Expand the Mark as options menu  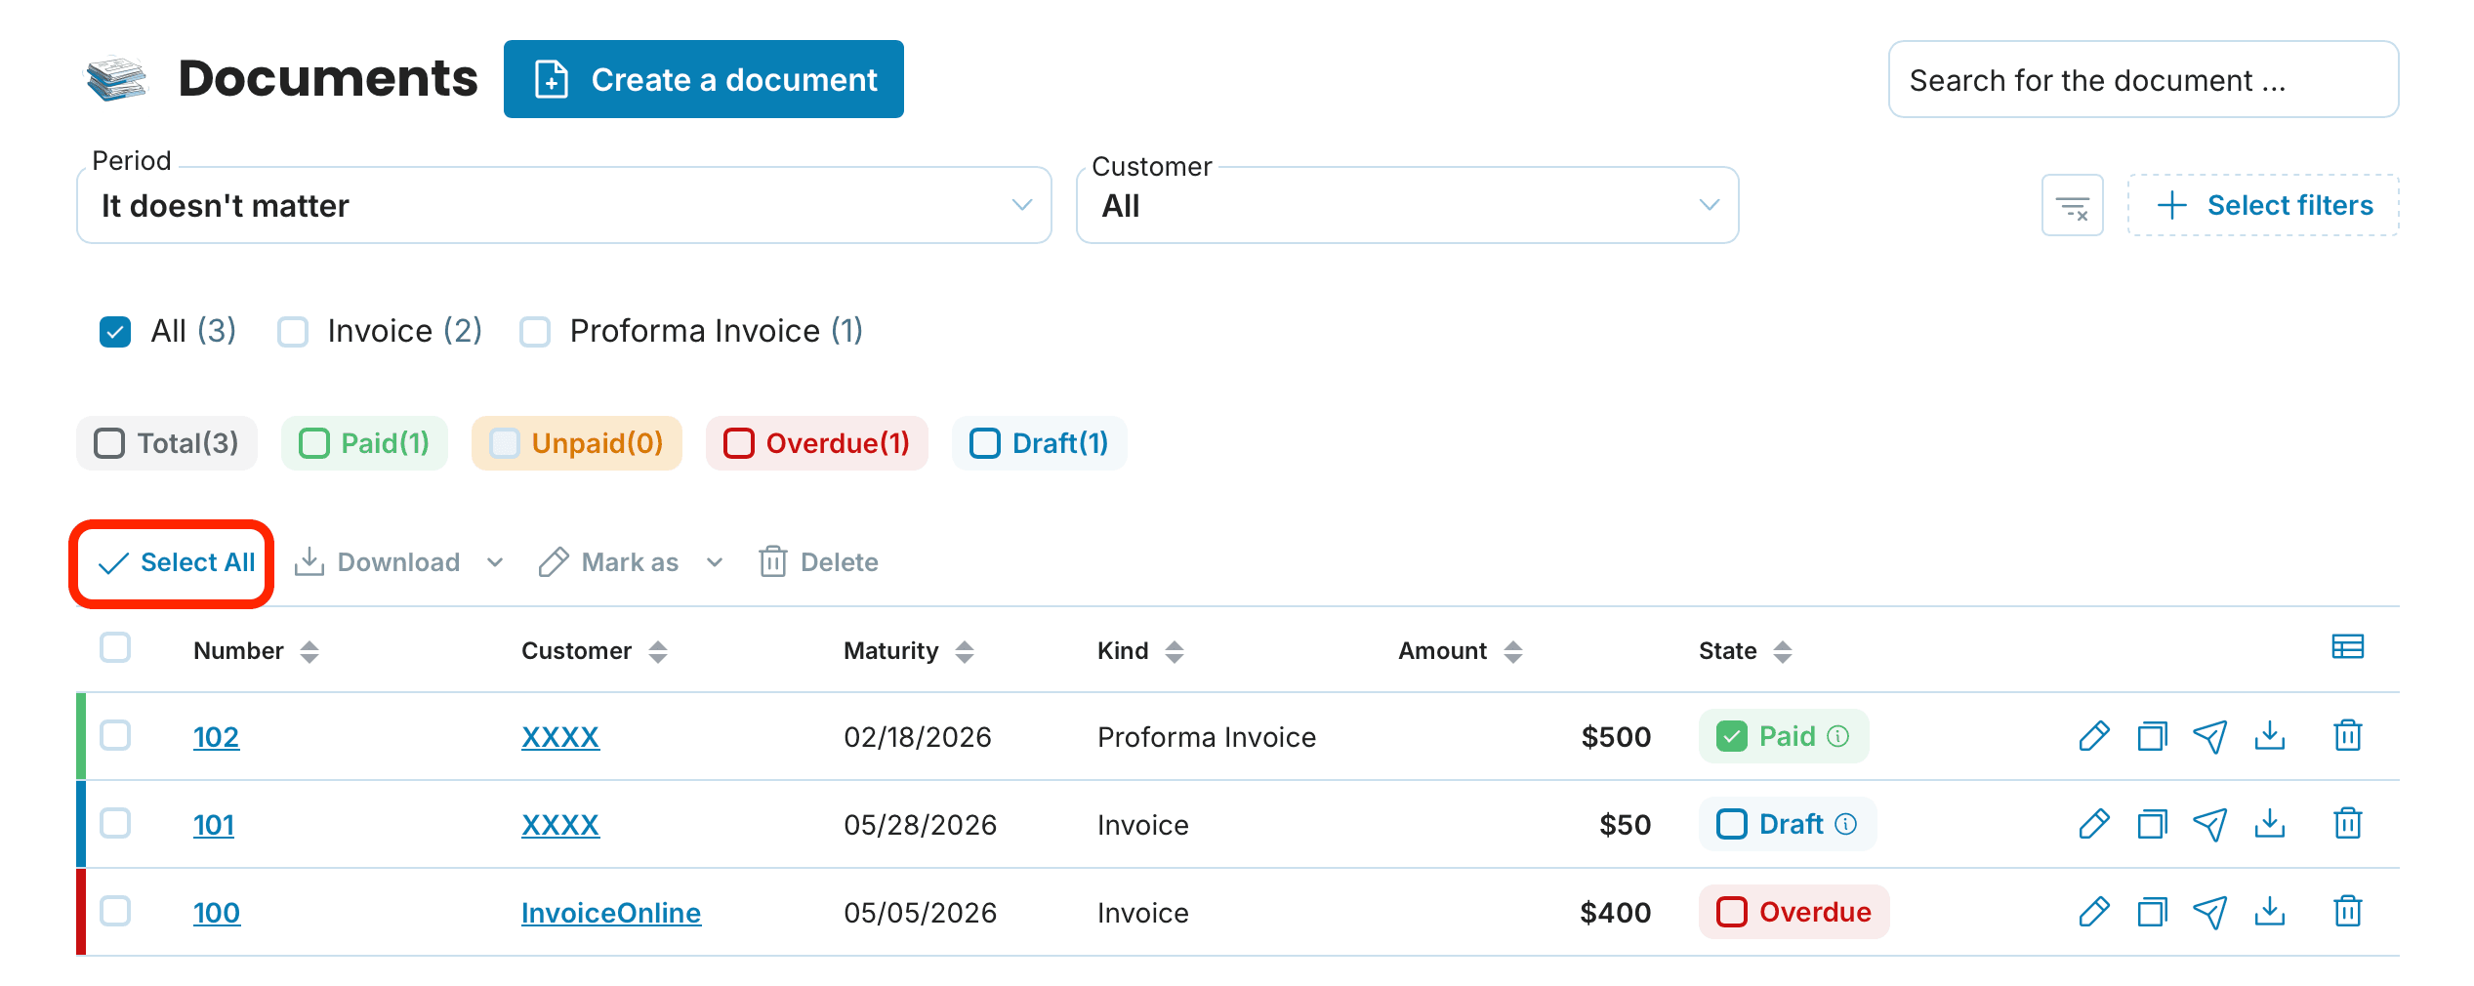click(x=715, y=562)
